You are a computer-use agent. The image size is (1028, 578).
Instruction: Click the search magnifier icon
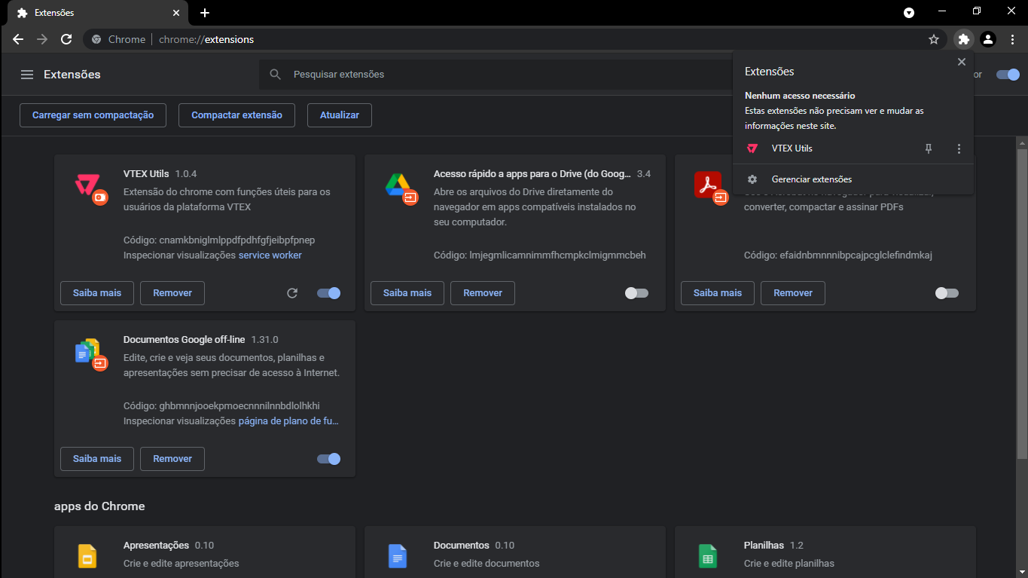(x=276, y=75)
